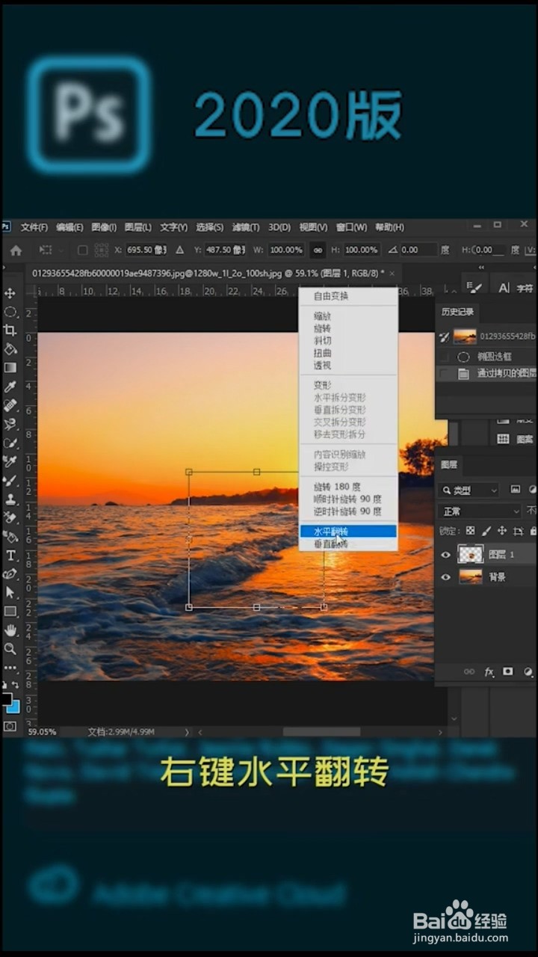Click the link layers icon
Image resolution: width=538 pixels, height=957 pixels.
[469, 671]
